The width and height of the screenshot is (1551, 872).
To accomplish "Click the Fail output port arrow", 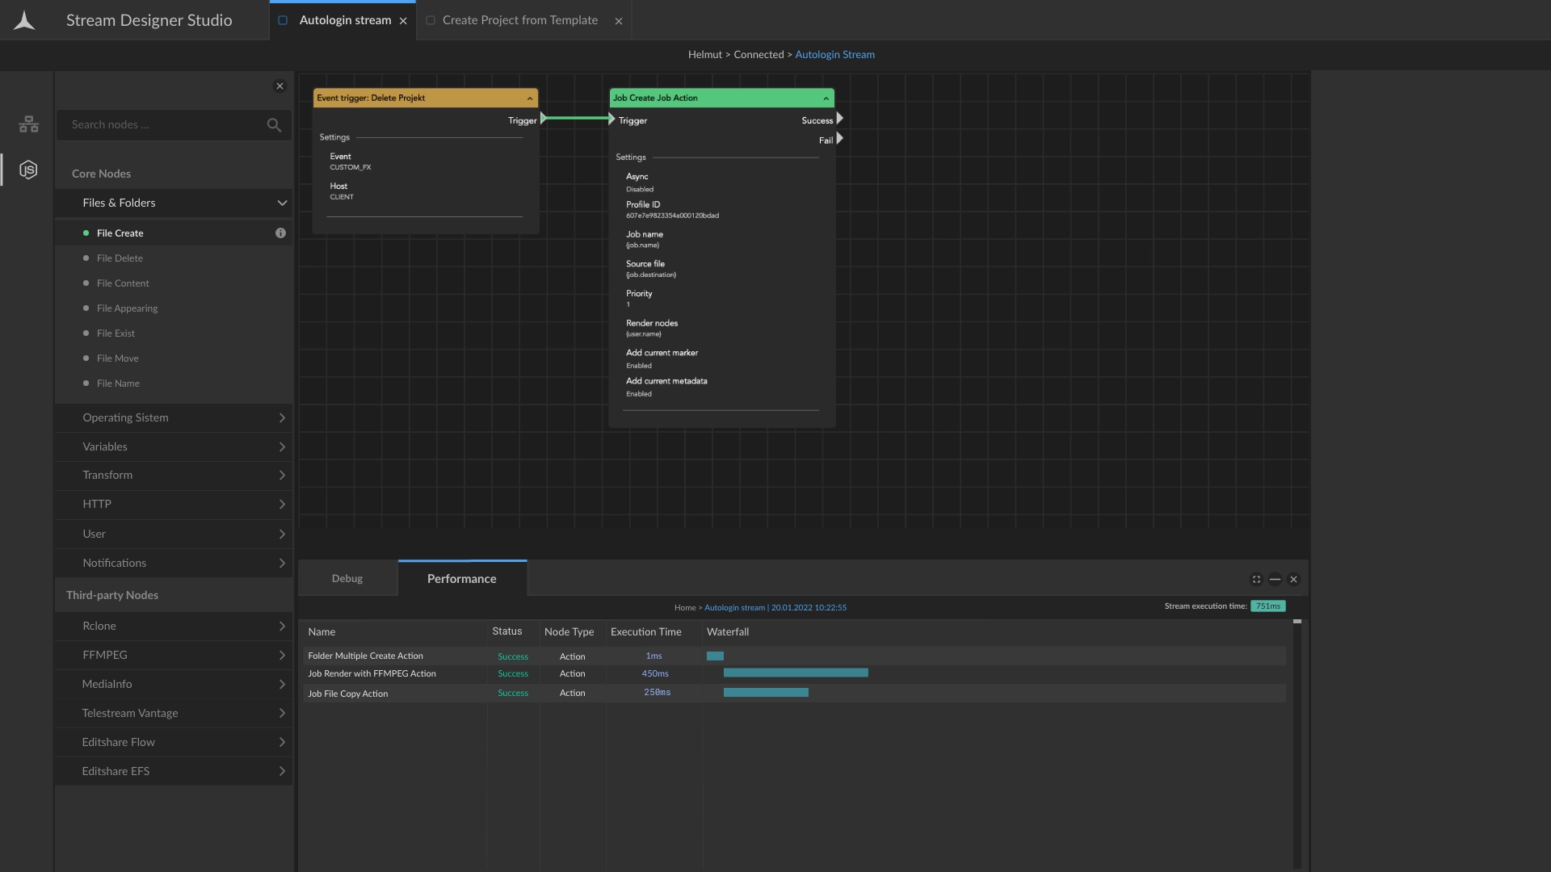I will click(x=840, y=139).
